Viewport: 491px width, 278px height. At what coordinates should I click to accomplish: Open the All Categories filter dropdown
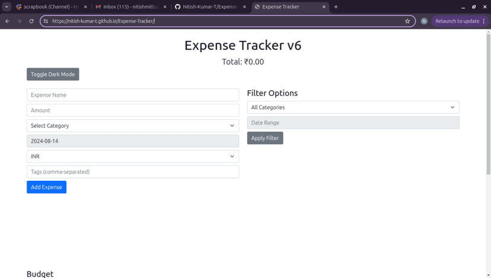353,107
